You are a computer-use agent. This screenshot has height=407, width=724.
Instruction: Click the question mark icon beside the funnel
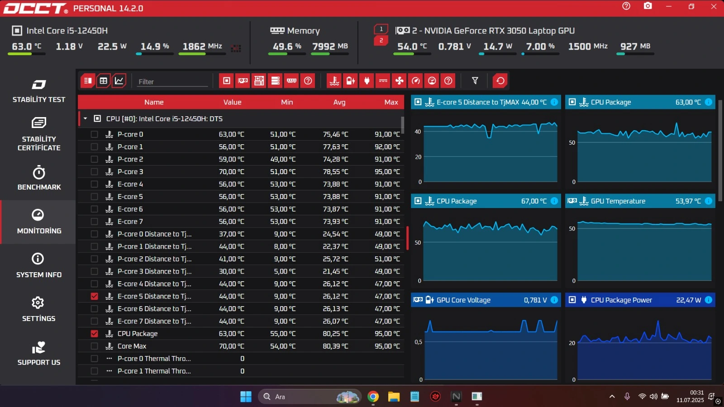point(448,81)
